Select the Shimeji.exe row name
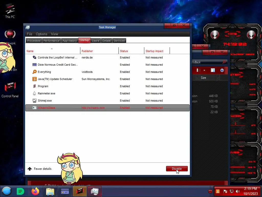Viewport: 262px width, 197px height. point(45,101)
